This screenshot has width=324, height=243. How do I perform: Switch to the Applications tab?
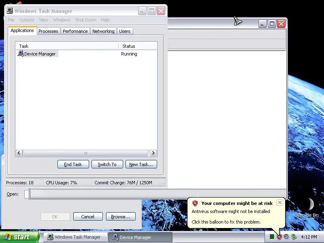[22, 30]
